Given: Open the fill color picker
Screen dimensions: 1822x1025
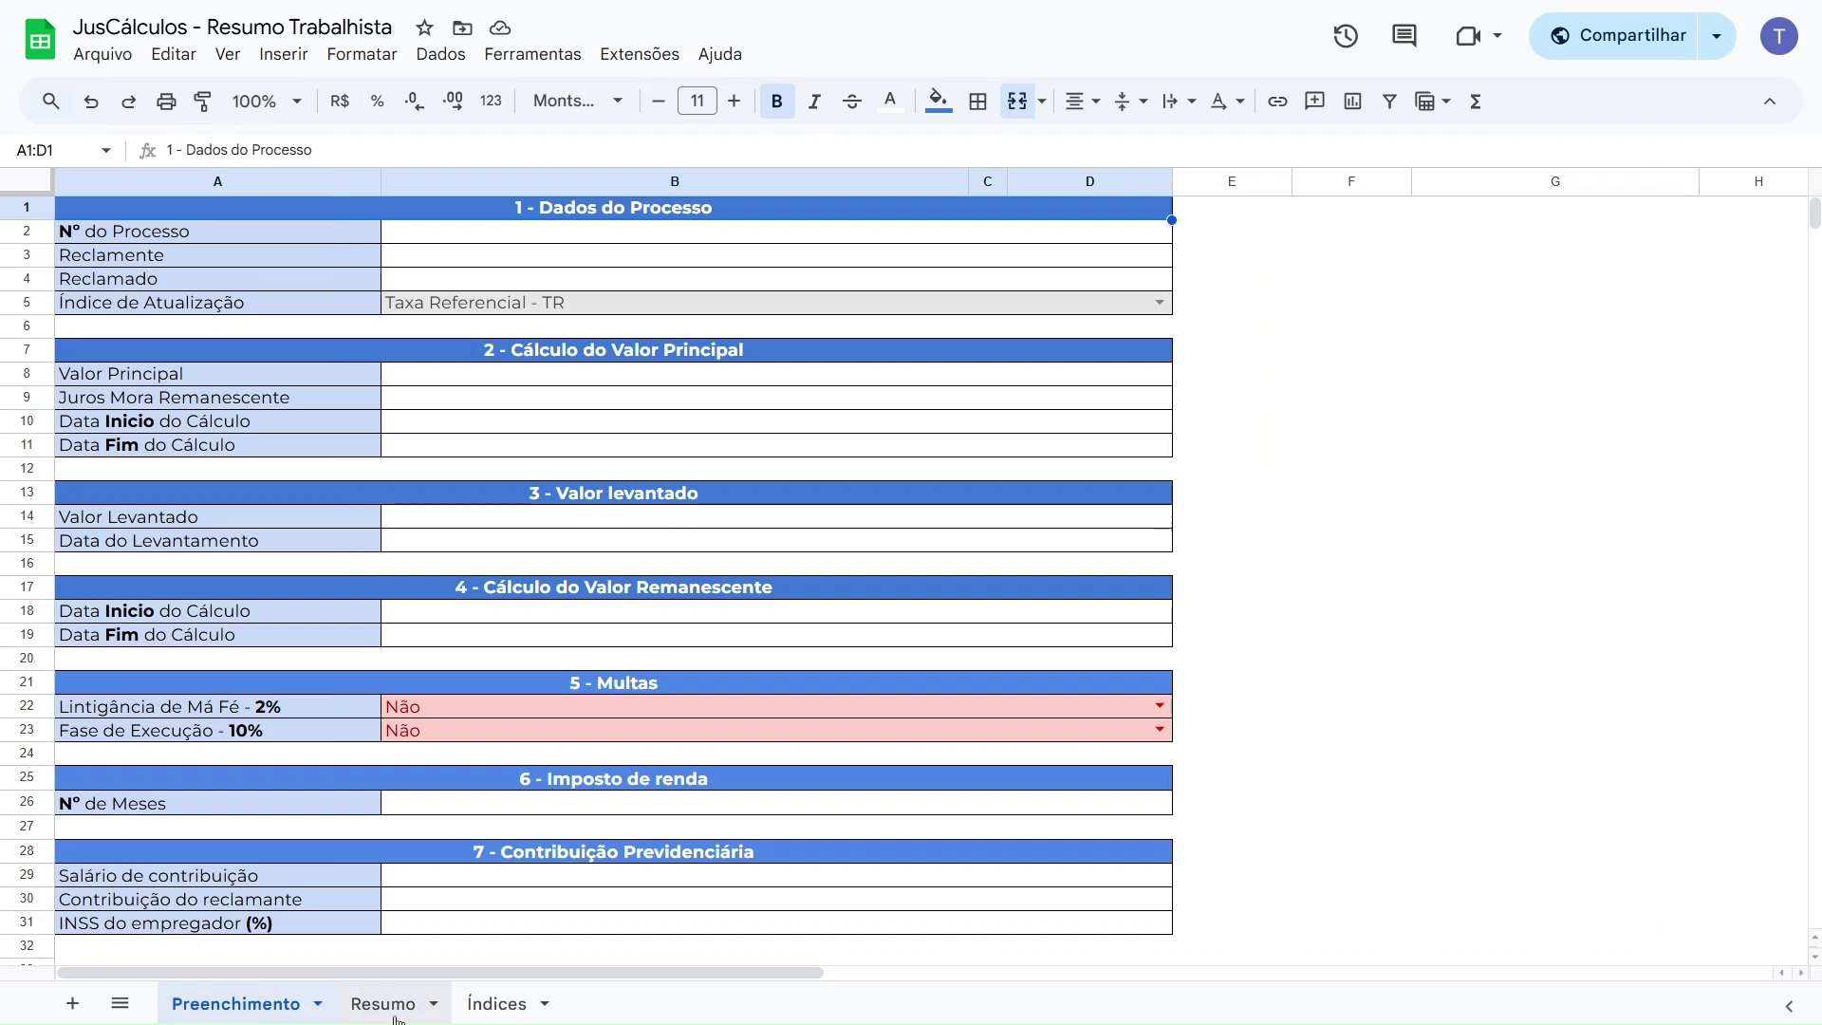Looking at the screenshot, I should 939,101.
